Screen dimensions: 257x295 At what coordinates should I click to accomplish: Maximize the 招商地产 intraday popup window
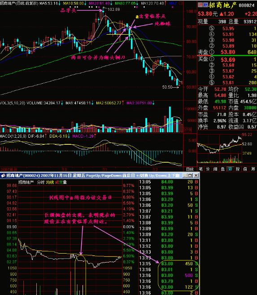[190, 175]
